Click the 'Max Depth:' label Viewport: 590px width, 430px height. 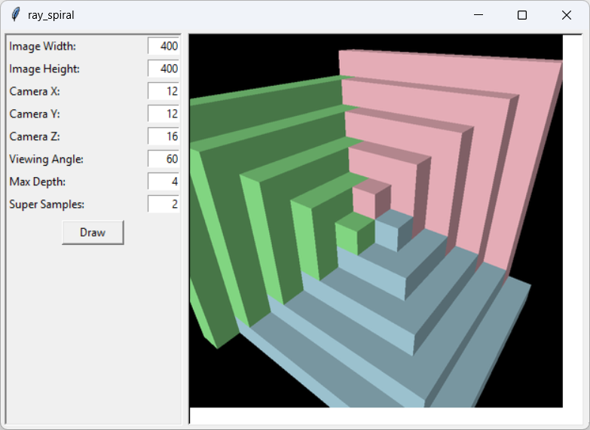click(37, 181)
